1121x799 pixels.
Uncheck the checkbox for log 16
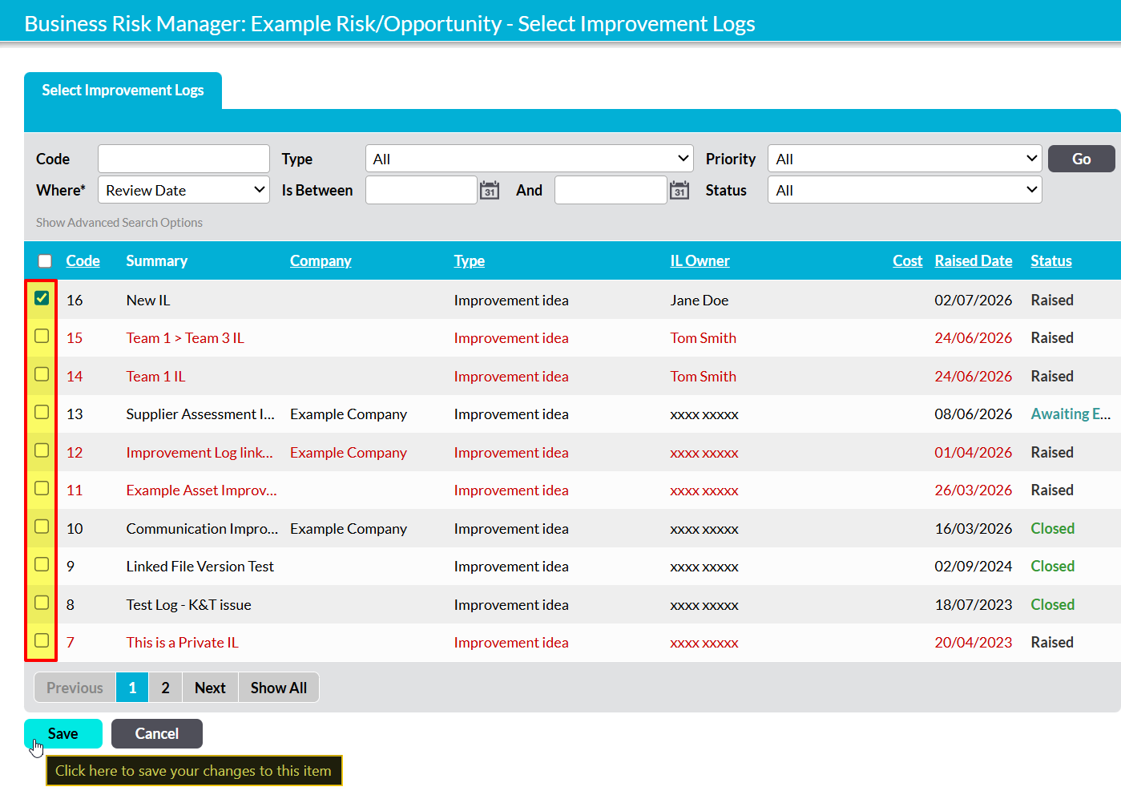(x=42, y=298)
